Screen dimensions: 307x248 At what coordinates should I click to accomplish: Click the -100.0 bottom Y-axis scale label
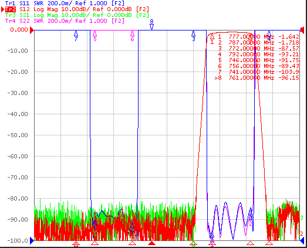tap(18, 240)
